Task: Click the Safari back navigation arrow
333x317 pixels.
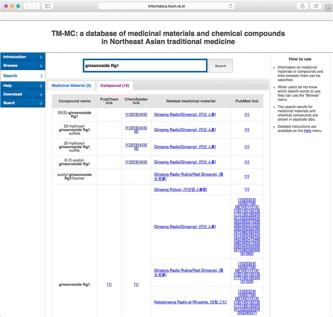Action: pos(27,6)
